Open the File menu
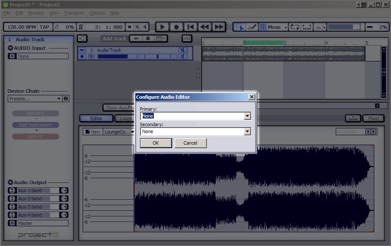The width and height of the screenshot is (391, 246). [x=7, y=13]
